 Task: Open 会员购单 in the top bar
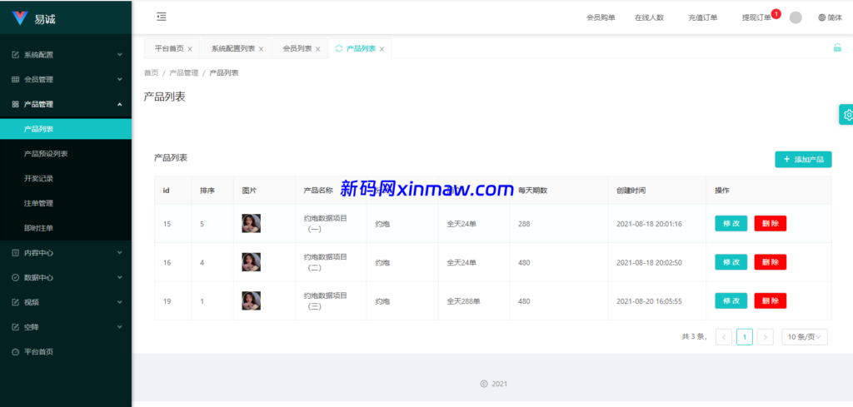click(x=601, y=17)
